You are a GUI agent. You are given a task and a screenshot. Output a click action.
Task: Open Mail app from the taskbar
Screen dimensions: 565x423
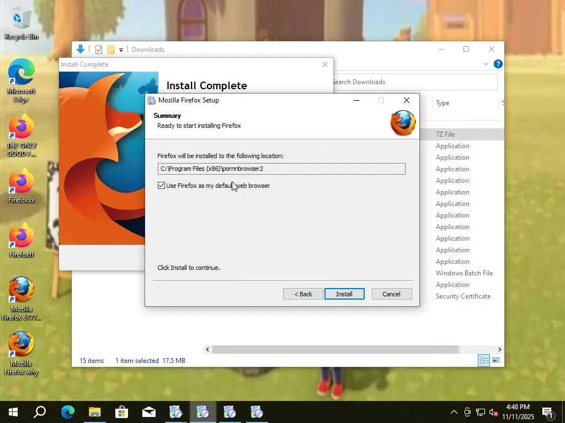148,412
